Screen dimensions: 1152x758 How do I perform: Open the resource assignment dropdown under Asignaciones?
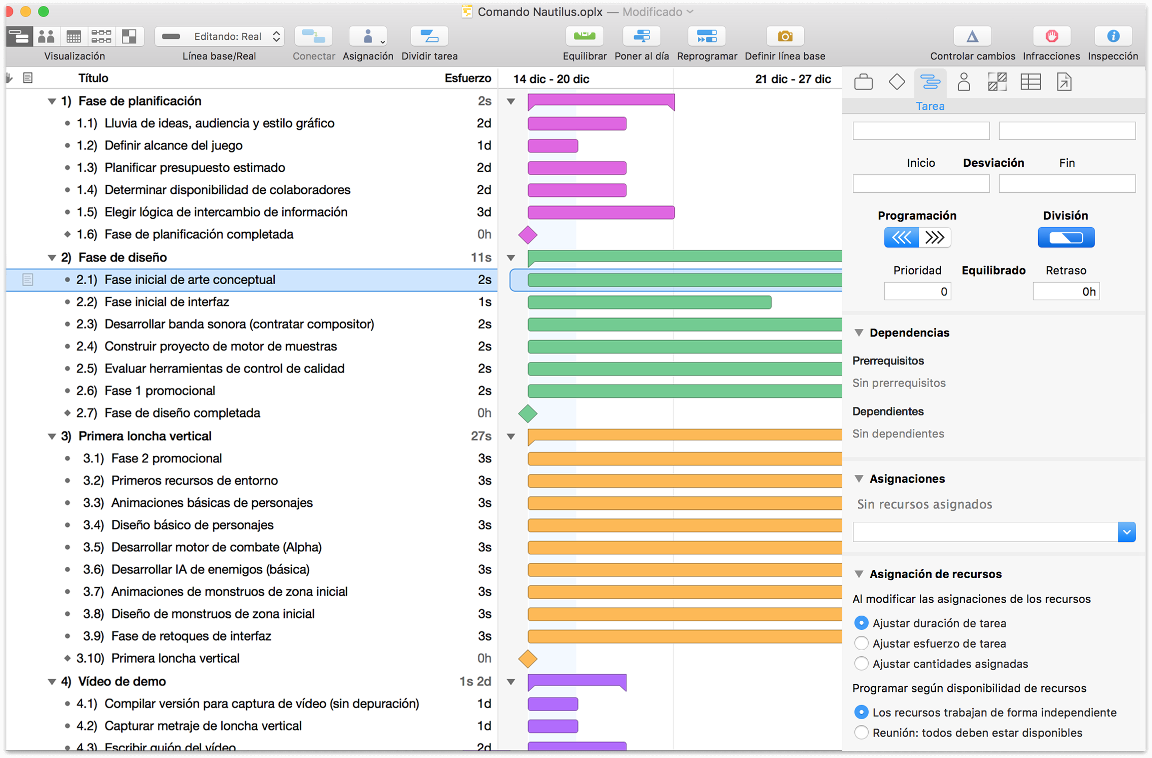(1127, 532)
